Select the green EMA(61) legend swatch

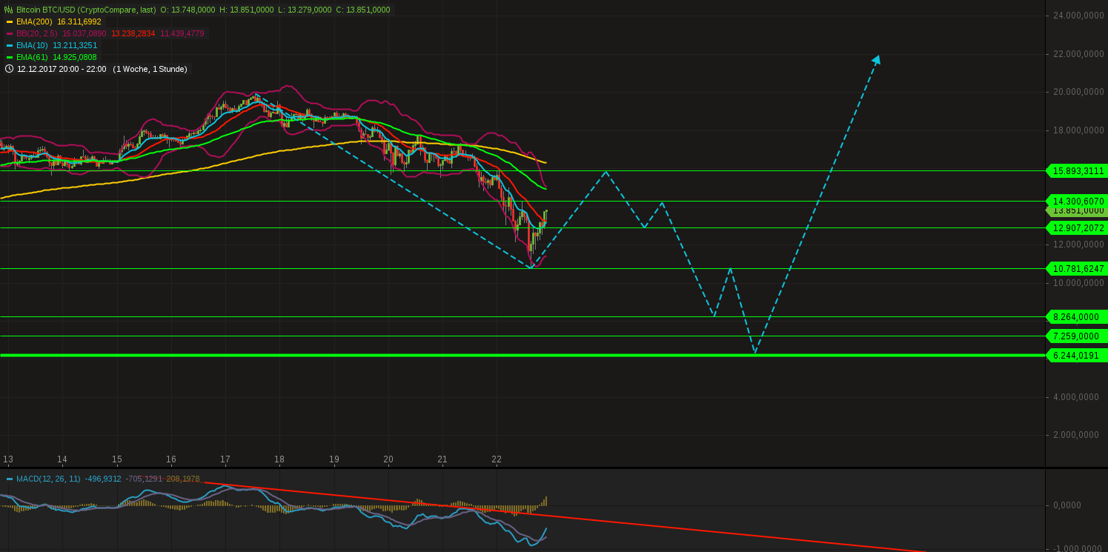[10, 57]
